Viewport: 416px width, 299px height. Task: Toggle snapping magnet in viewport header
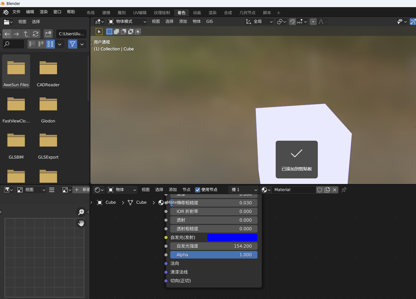[292, 22]
